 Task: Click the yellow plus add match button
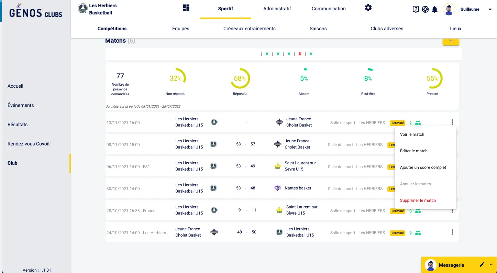[451, 42]
